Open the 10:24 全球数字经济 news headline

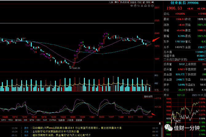click(x=56, y=131)
